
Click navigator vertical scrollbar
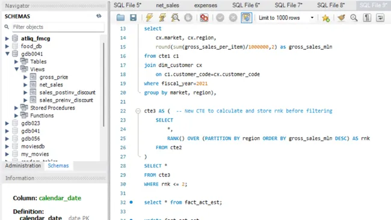point(103,85)
